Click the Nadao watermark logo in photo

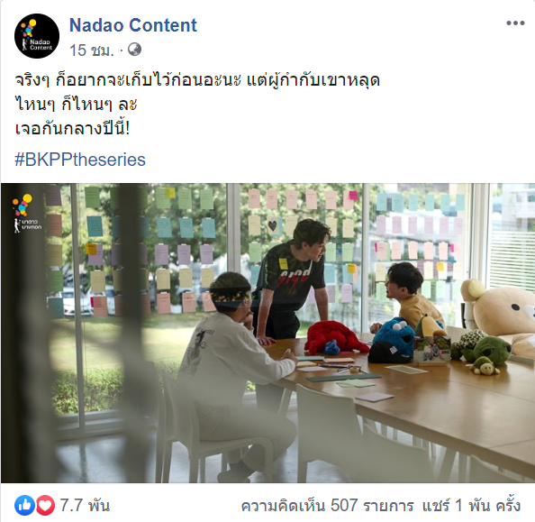27,214
